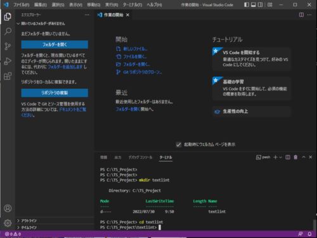317x238 pixels.
Task: Open the Search view in activity bar
Action: click(x=8, y=32)
